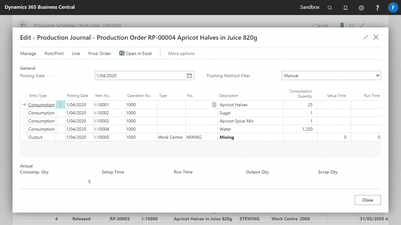401x225 pixels.
Task: Show more options for Apricot Halves row
Action: [60, 105]
